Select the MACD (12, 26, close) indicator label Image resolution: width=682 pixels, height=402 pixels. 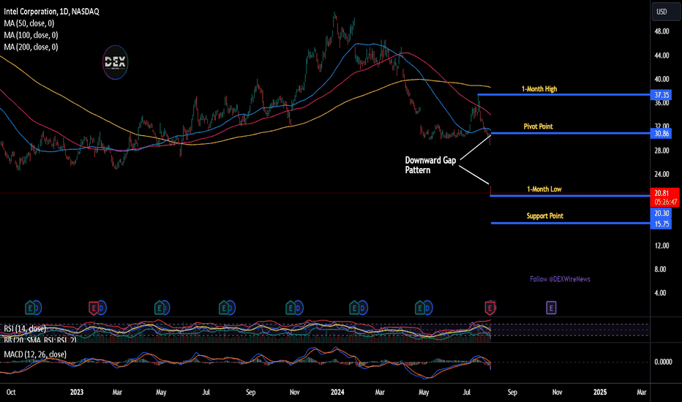(35, 354)
